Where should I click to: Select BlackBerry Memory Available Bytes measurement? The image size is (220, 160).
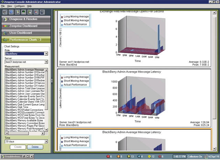[24, 120]
